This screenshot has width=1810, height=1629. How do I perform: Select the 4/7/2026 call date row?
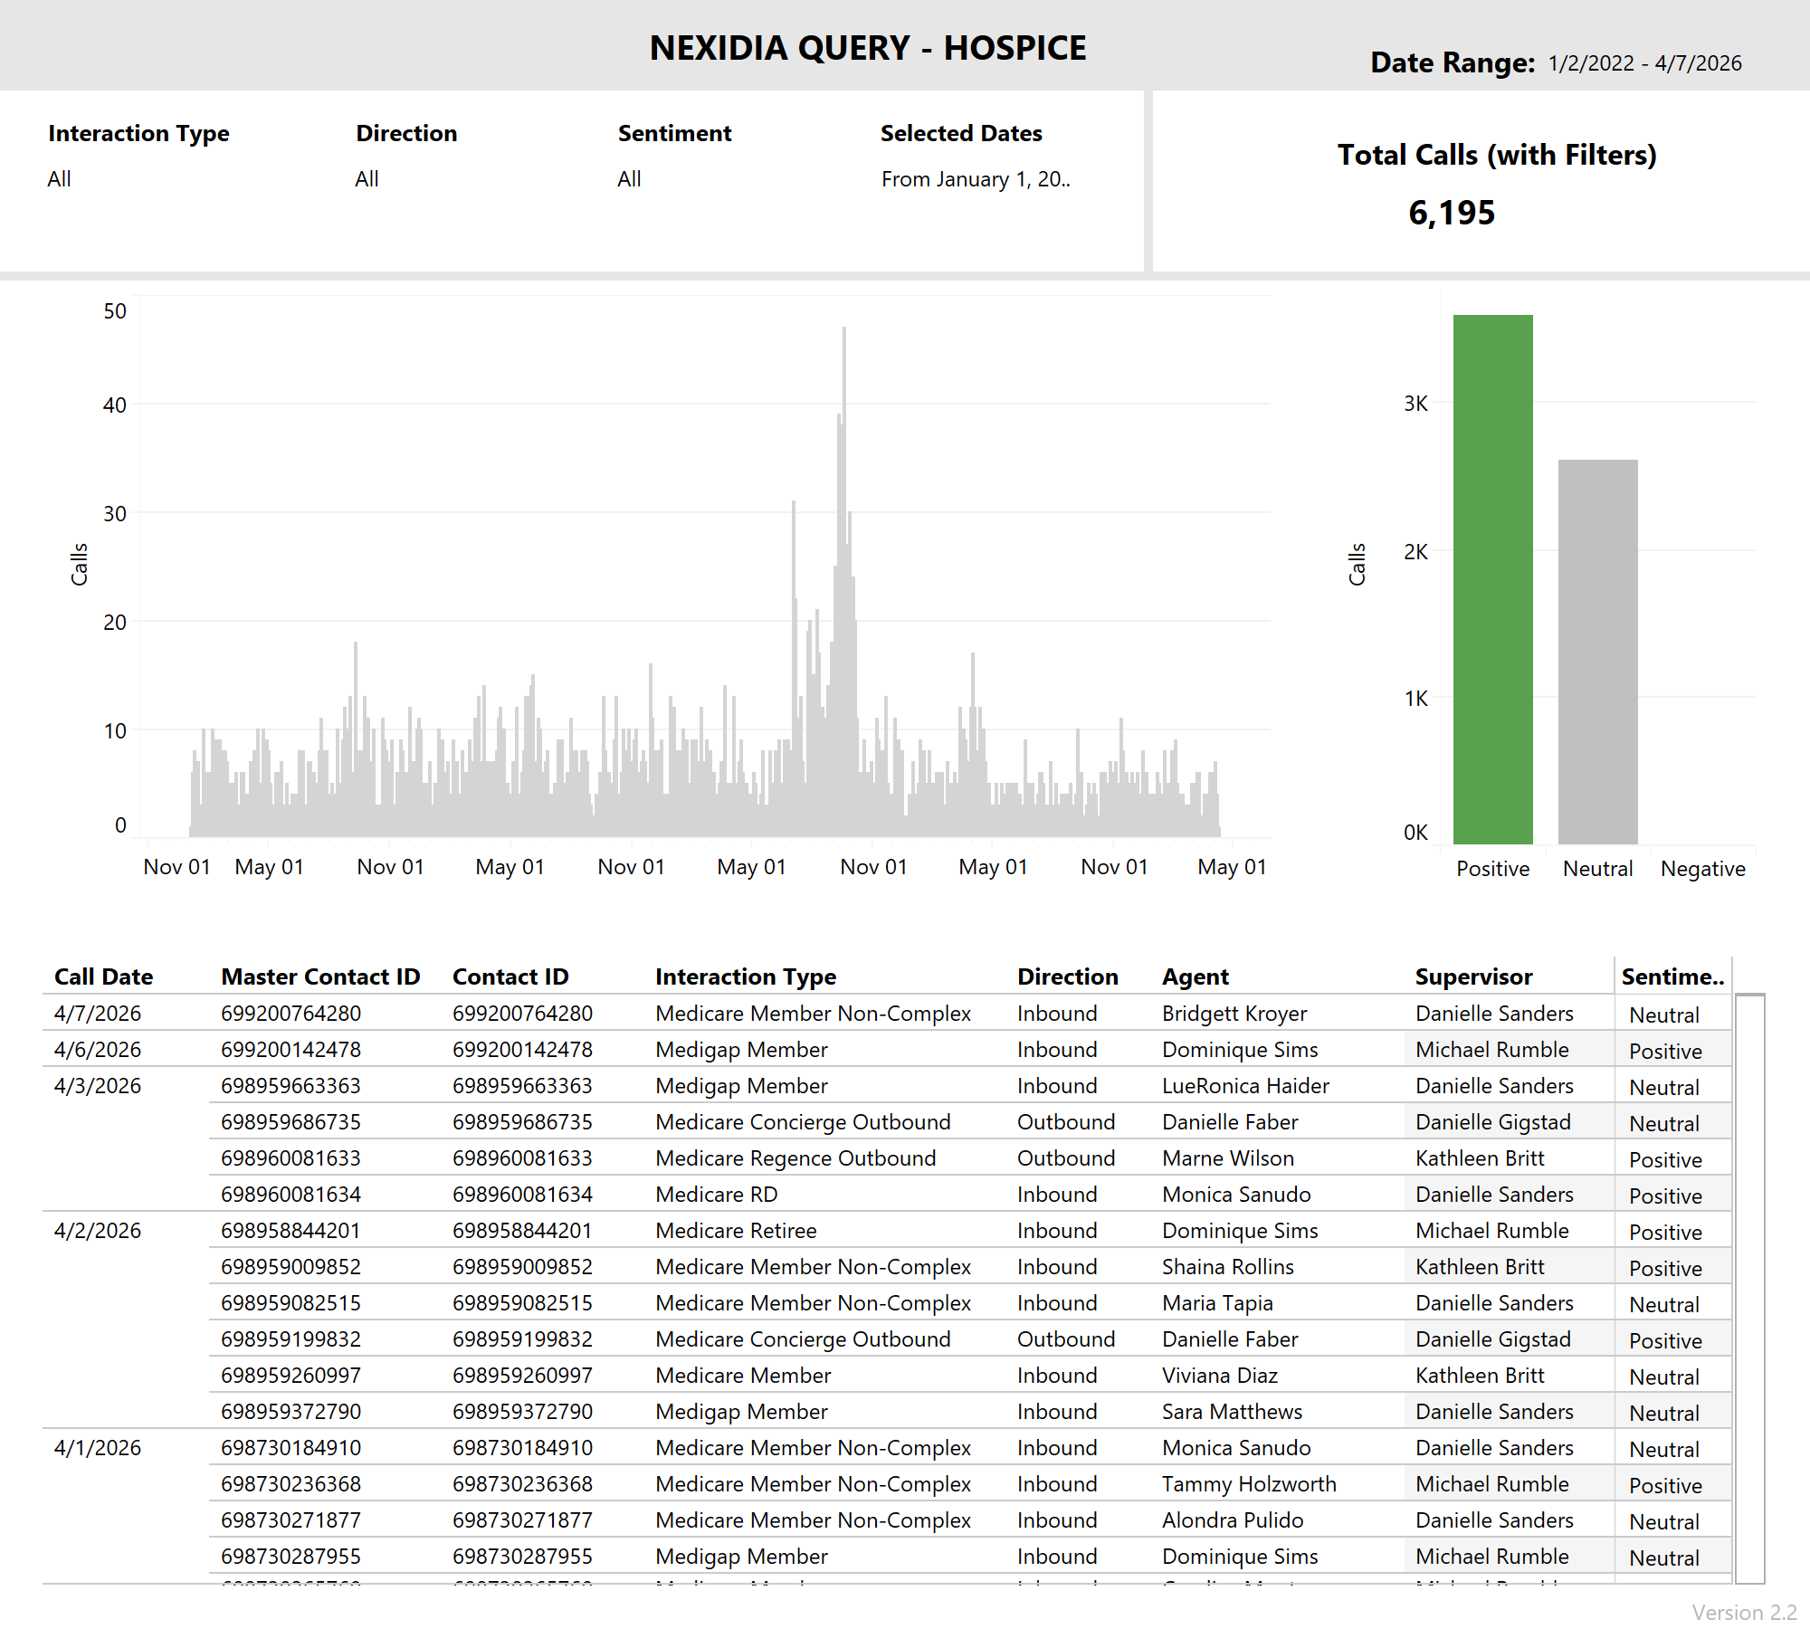98,1014
